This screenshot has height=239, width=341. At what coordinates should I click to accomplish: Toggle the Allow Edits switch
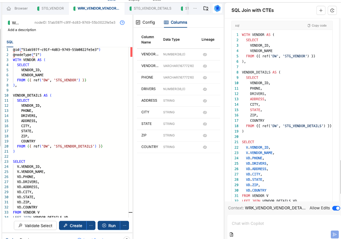coord(336,208)
